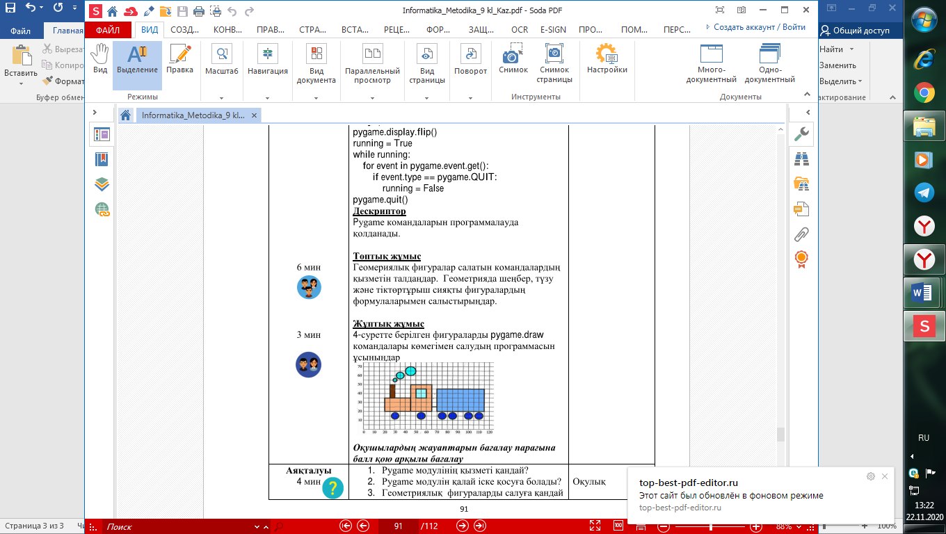Open the page thumbnails panel in left sidebar
This screenshot has width=946, height=534.
[x=102, y=135]
